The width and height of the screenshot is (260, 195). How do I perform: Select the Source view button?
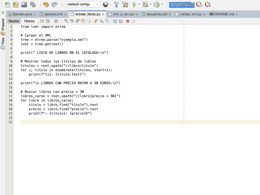(14, 21)
